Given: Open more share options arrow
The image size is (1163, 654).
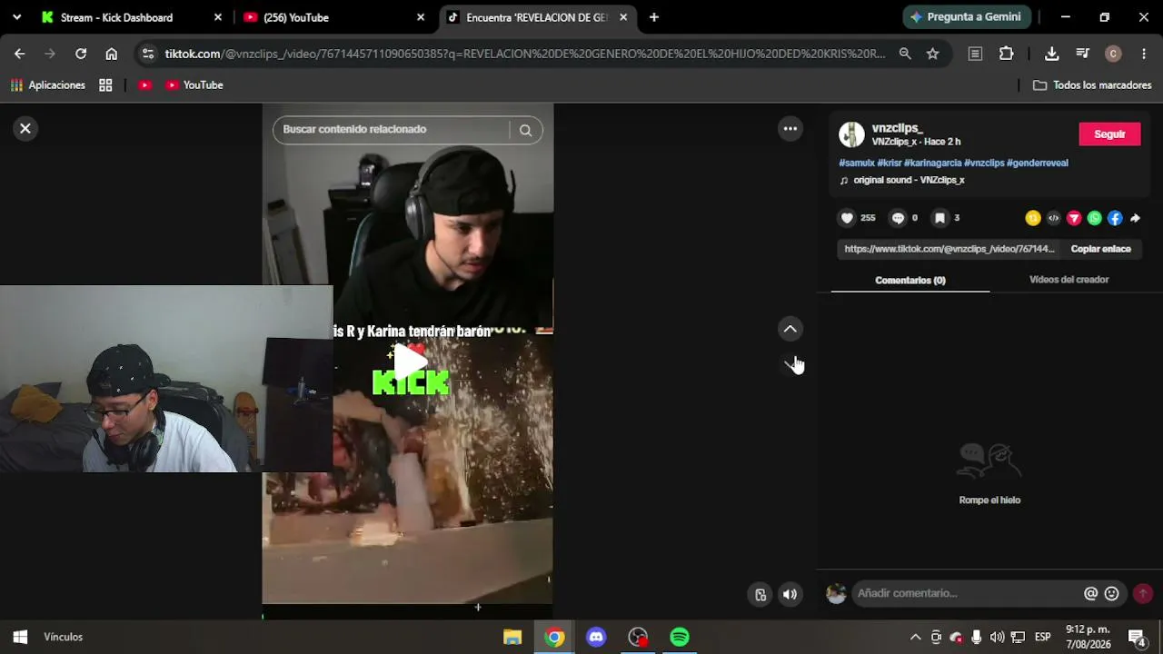Looking at the screenshot, I should 1135,218.
